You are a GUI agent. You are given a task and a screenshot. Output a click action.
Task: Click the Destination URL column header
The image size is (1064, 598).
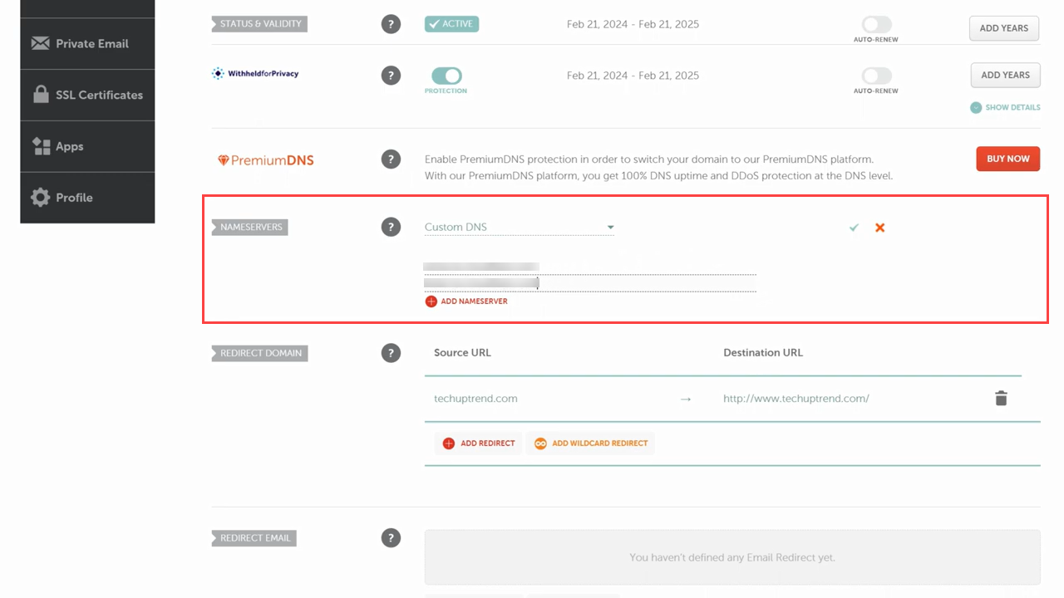pos(763,353)
